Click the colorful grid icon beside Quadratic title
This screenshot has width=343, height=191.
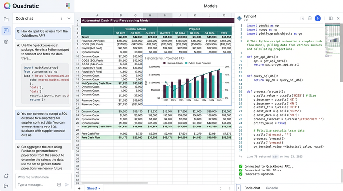pos(68,6)
